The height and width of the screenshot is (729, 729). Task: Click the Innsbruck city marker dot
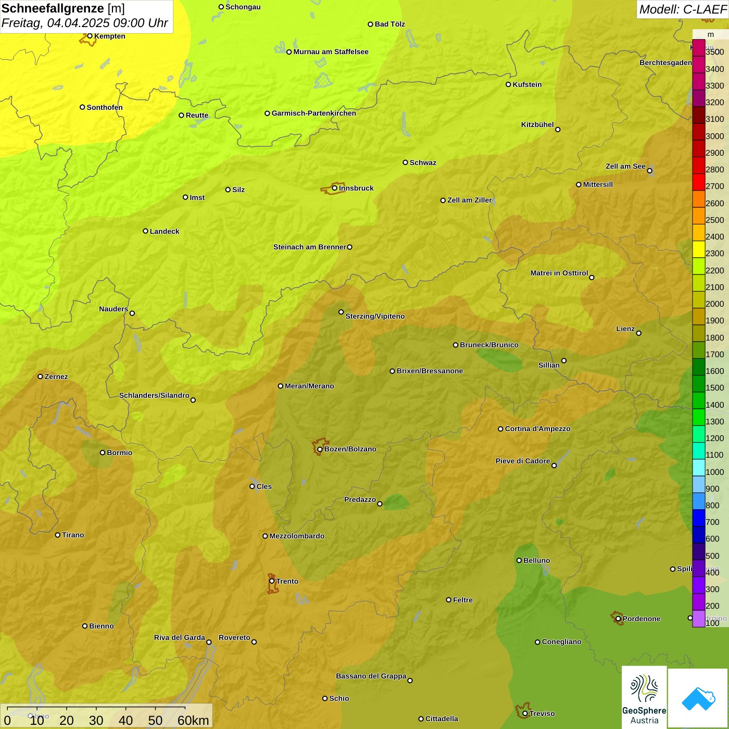click(334, 188)
